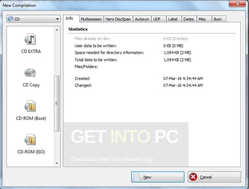Open the CD disc type dropdown
Screen dimensions: 249x189
click(x=33, y=19)
